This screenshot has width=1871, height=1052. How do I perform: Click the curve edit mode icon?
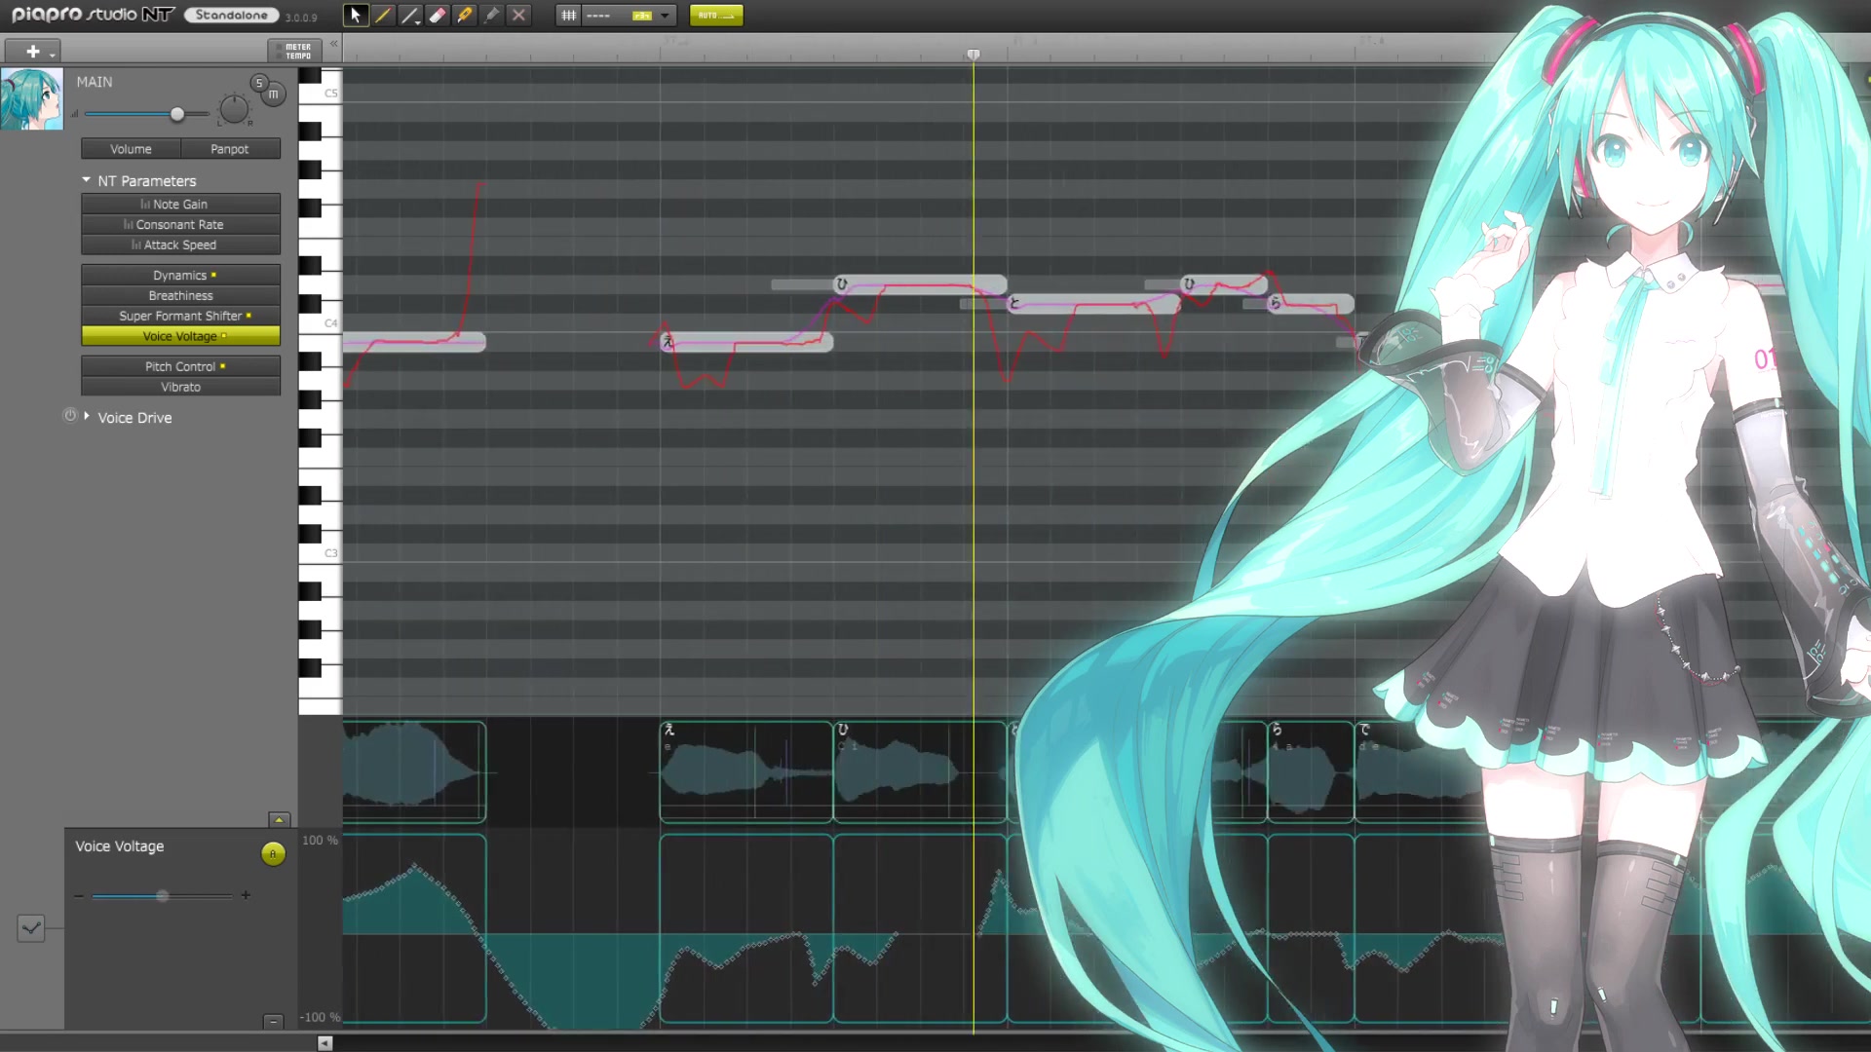[x=31, y=927]
